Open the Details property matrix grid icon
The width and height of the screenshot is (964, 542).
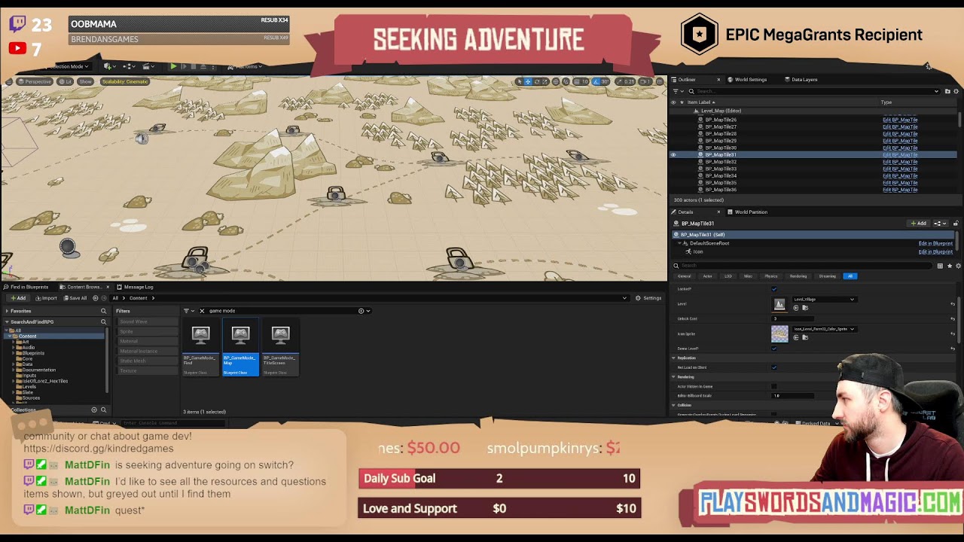(x=940, y=266)
